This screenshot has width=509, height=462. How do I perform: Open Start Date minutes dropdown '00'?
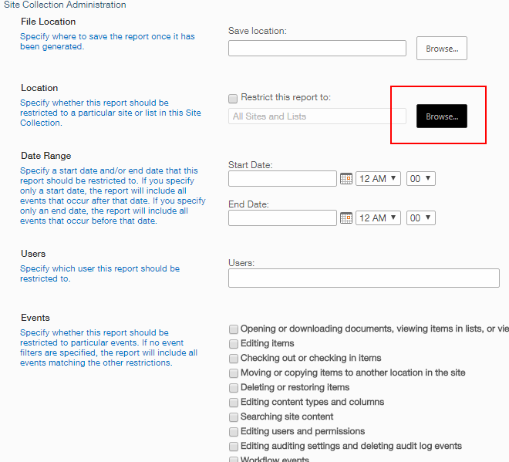point(421,179)
